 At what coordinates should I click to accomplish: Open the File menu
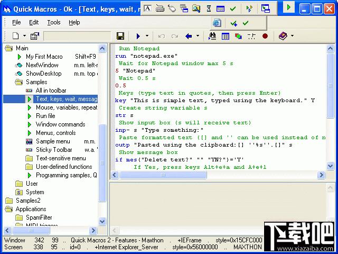(16, 22)
